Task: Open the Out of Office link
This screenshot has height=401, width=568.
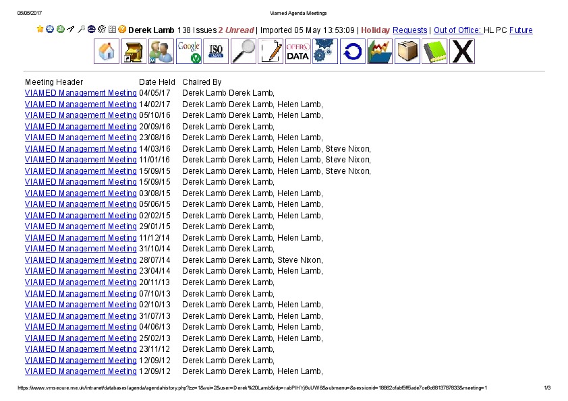Action: tap(457, 30)
